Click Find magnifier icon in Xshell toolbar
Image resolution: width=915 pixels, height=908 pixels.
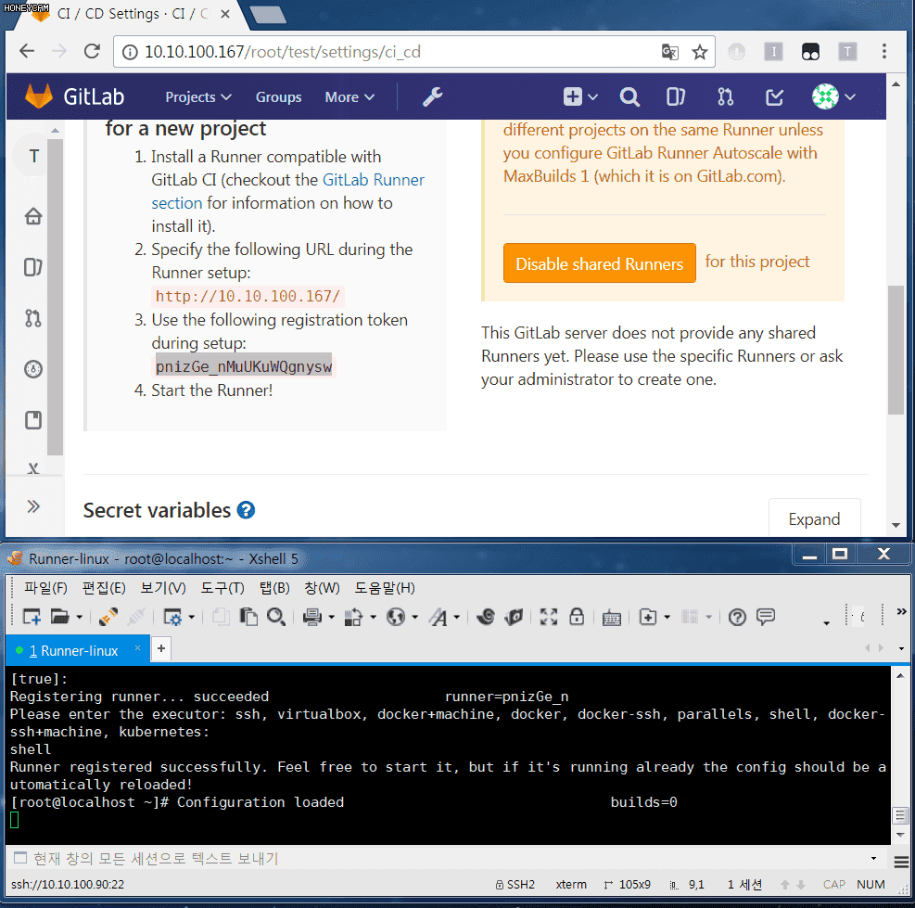[276, 617]
